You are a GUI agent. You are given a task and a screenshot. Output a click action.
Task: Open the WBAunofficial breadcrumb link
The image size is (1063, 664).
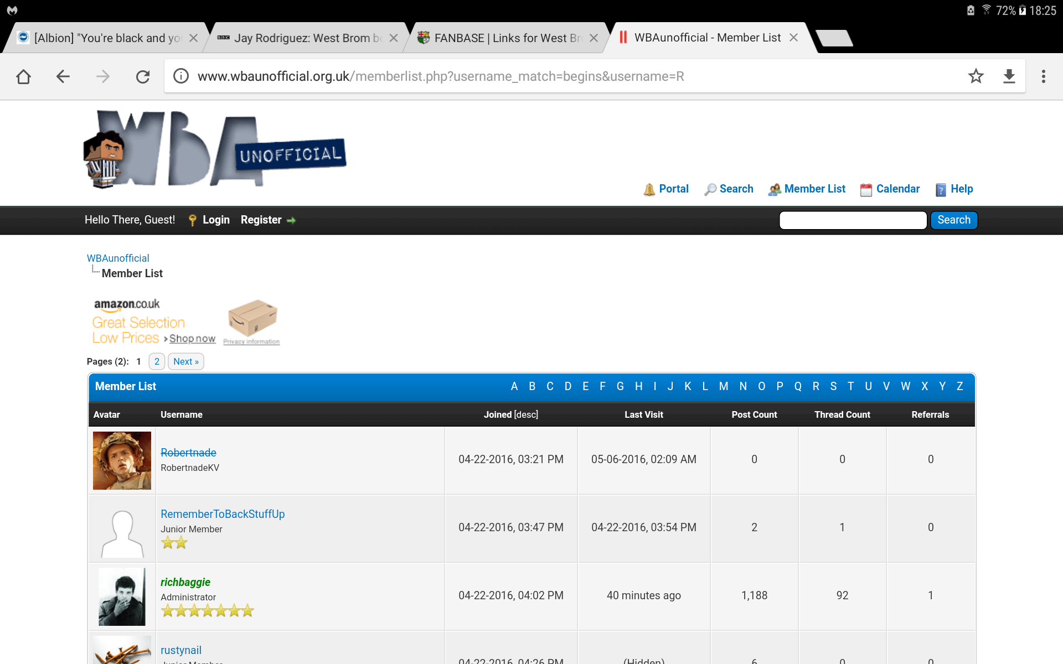tap(118, 258)
